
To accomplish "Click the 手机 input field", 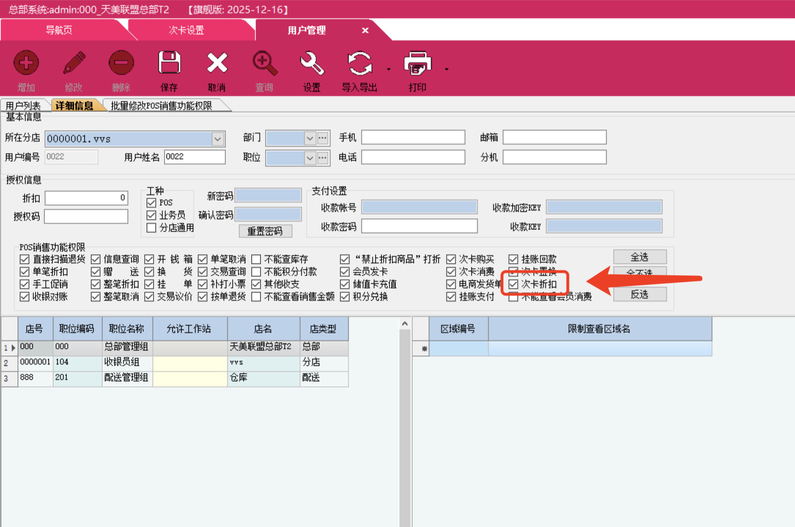I will coord(413,138).
